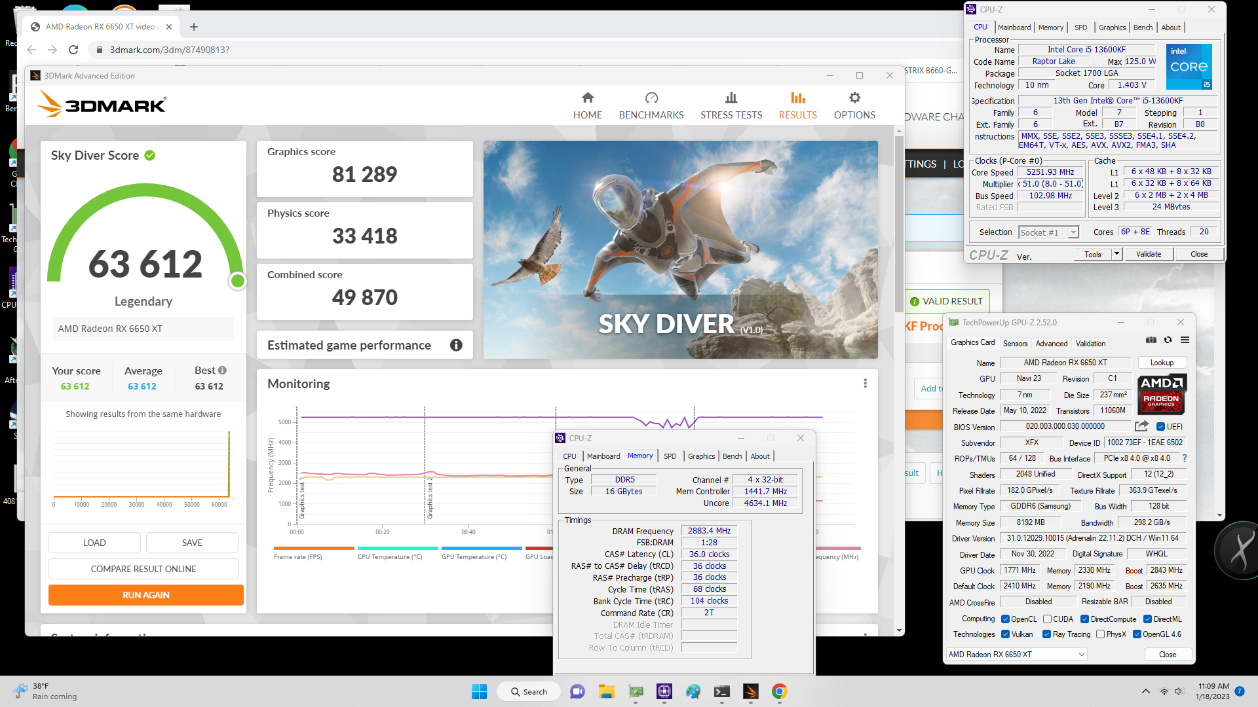Click the AMD Radeon logo in GPU-Z
The height and width of the screenshot is (707, 1258).
[1162, 394]
